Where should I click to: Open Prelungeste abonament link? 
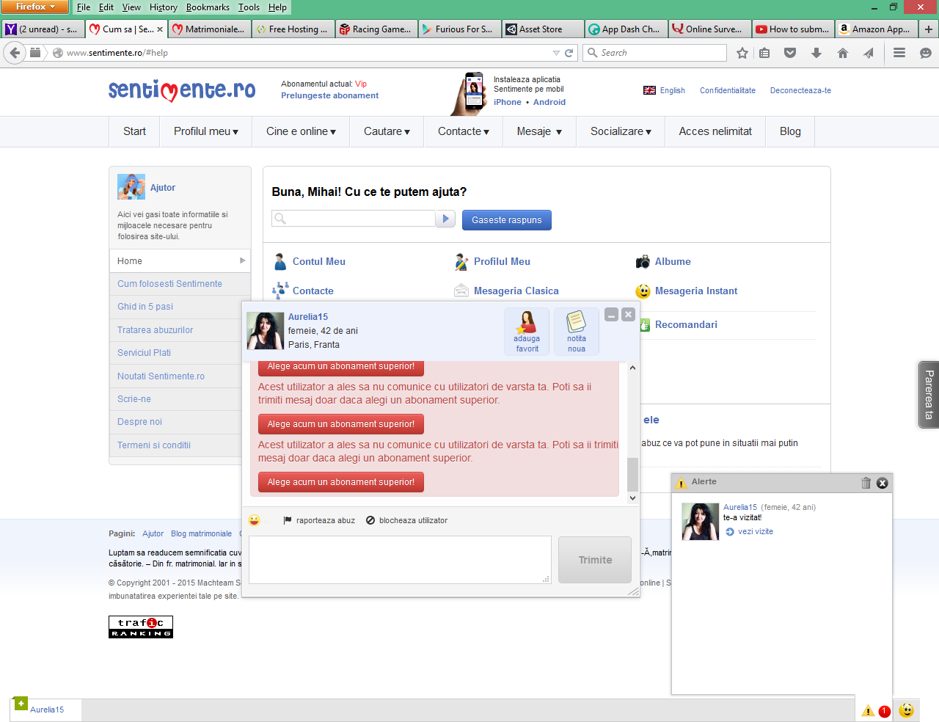pyautogui.click(x=330, y=95)
